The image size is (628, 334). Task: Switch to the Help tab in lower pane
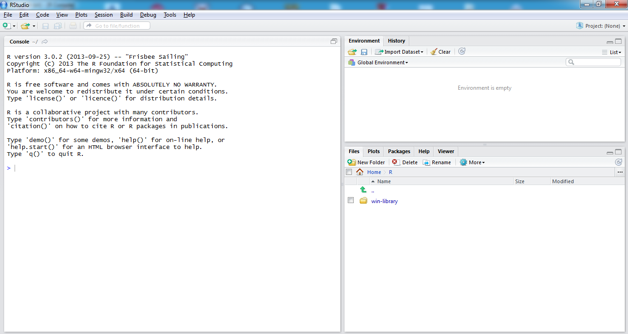point(424,151)
